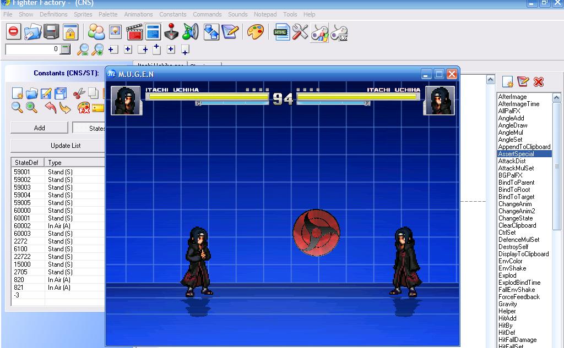
Task: Select StateDef row 2272
Action: pos(58,241)
